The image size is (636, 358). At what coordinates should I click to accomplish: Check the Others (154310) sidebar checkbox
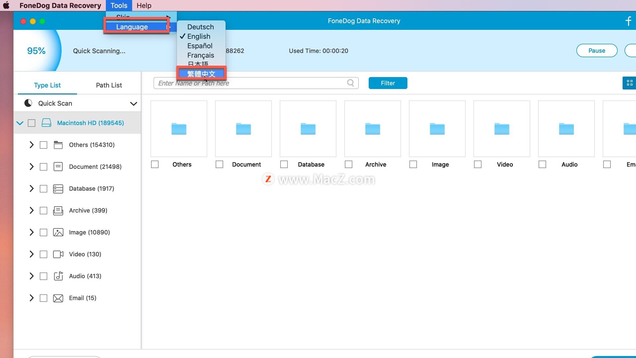coord(43,145)
